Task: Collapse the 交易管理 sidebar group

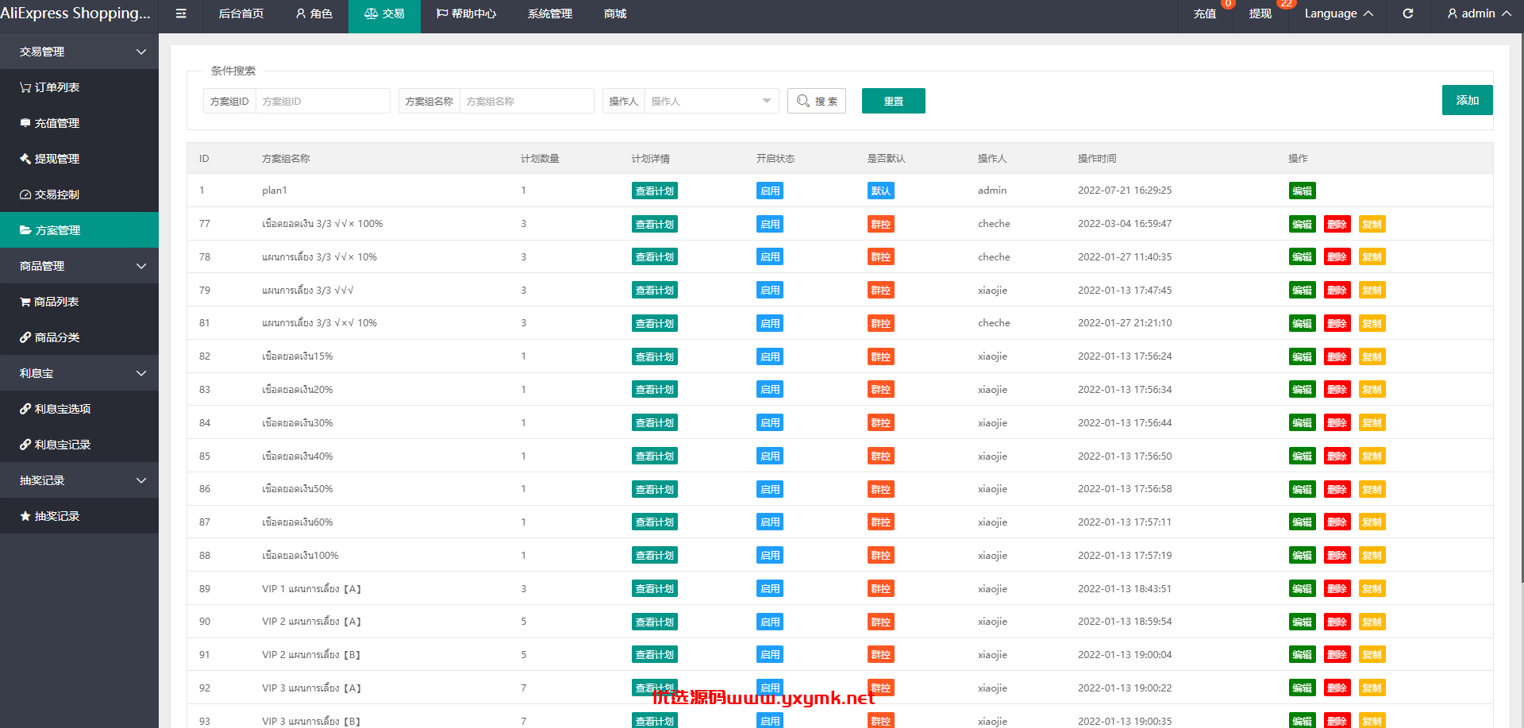Action: (79, 52)
